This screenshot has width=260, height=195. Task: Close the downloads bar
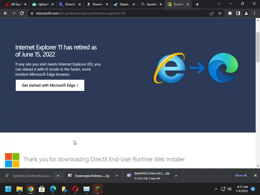[255, 175]
